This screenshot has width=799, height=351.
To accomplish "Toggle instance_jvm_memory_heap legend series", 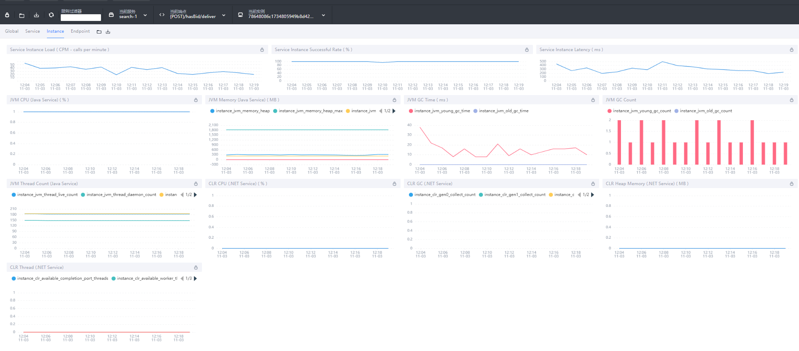I will (240, 111).
